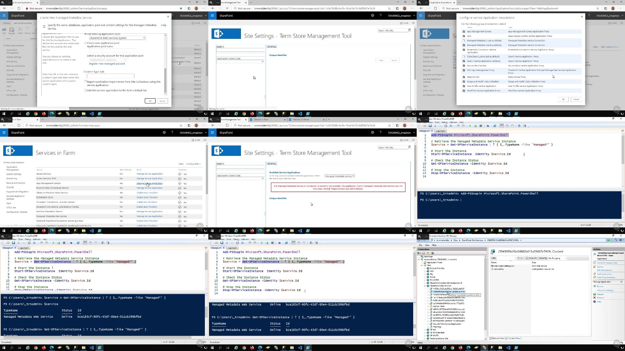The image size is (625, 351).
Task: Click Help link in Create Managed Metadata dialog
Action: pyautogui.click(x=164, y=25)
